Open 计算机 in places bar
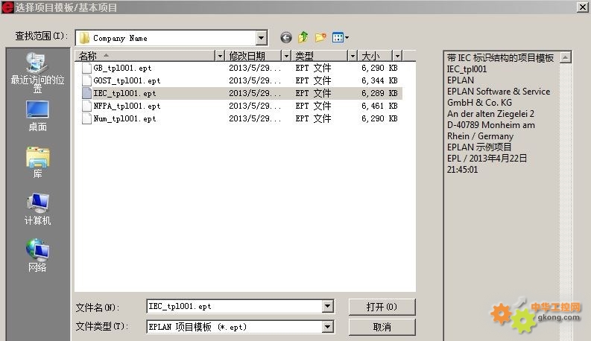Screen dimensions: 591x341 pyautogui.click(x=37, y=209)
